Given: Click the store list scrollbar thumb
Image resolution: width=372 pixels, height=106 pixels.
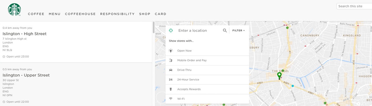Looking at the screenshot, I should pyautogui.click(x=153, y=28).
